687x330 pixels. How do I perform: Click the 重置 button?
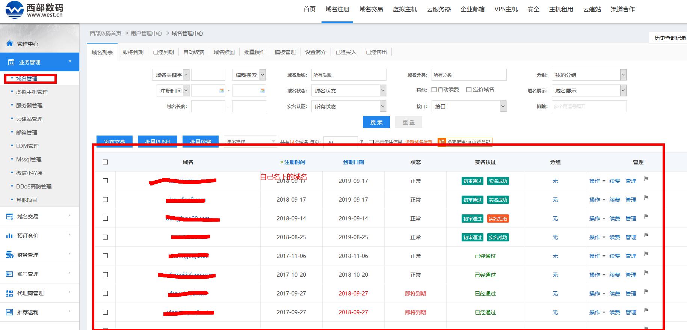point(409,122)
